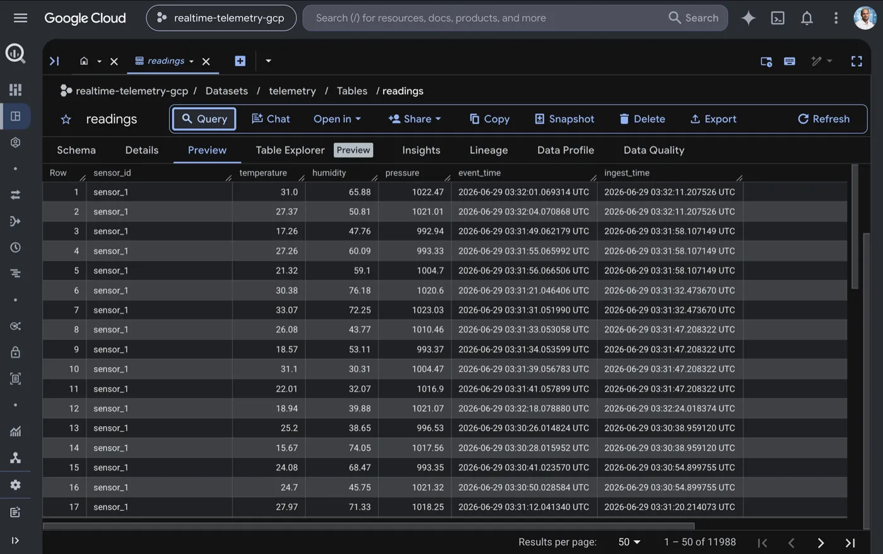
Task: Open the Data transfers arrows icon in the sidebar
Action: point(16,195)
